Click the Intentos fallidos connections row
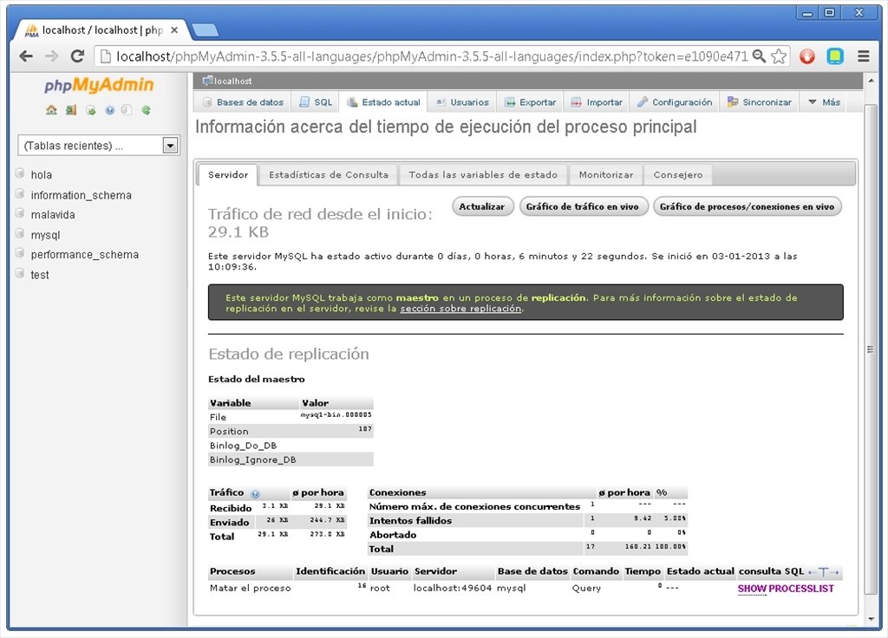 click(x=528, y=520)
